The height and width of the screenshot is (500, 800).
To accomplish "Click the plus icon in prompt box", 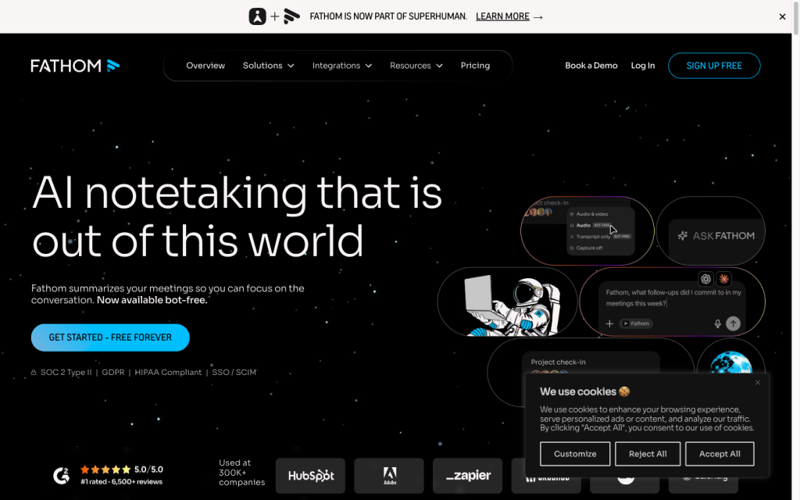I will [609, 323].
